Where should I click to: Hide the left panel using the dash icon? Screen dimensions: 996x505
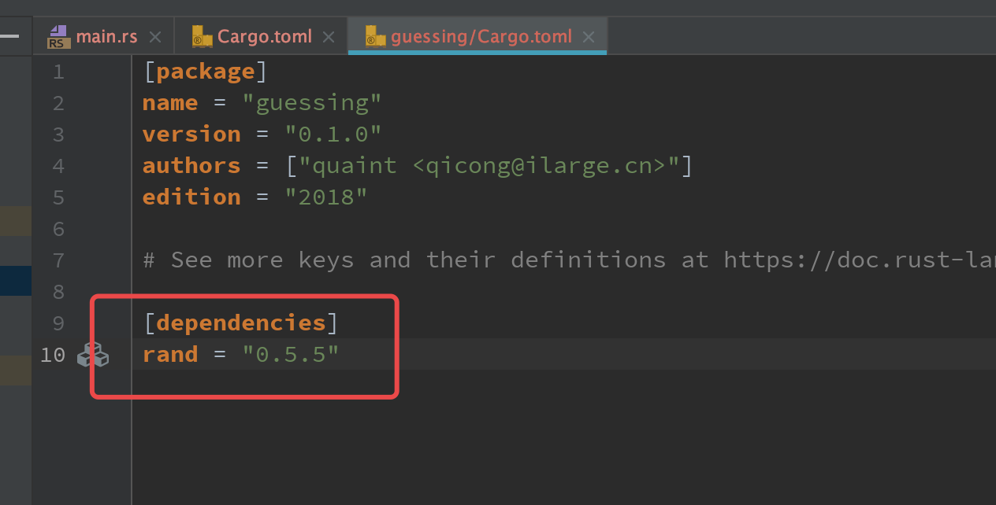tap(9, 35)
